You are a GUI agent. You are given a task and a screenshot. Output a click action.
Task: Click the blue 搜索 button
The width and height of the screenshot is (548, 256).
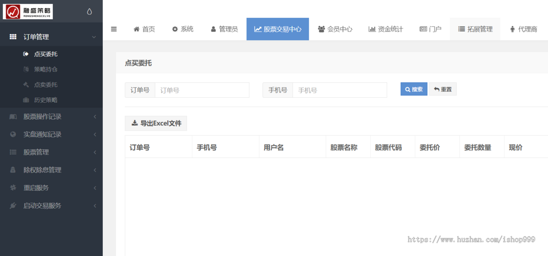[x=414, y=89]
